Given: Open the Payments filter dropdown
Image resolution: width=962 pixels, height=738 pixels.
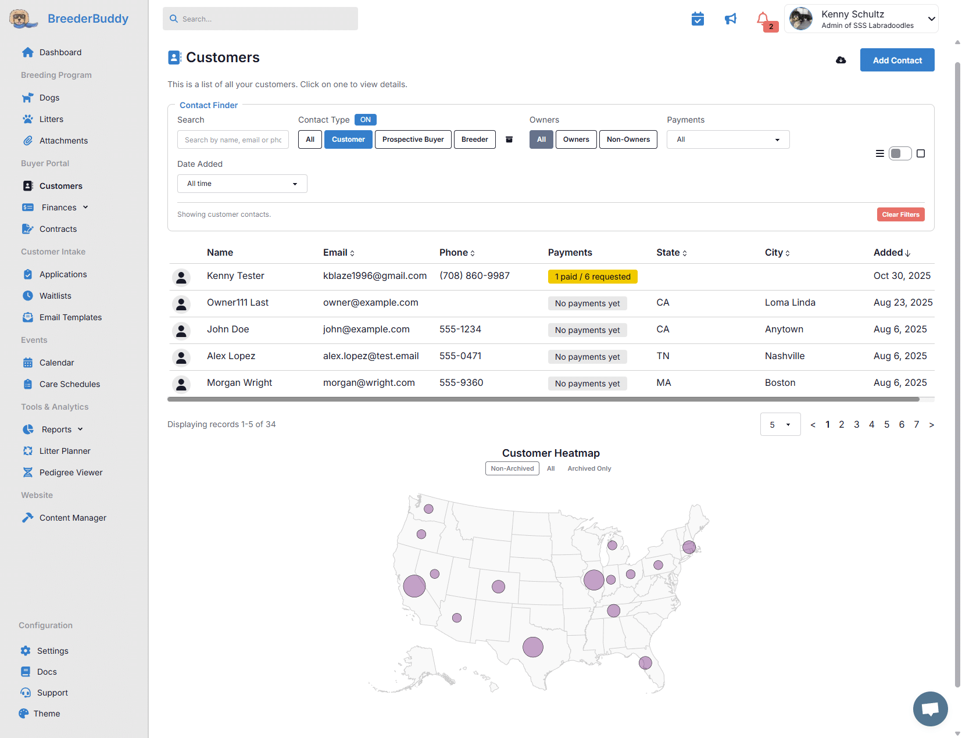Looking at the screenshot, I should tap(728, 139).
